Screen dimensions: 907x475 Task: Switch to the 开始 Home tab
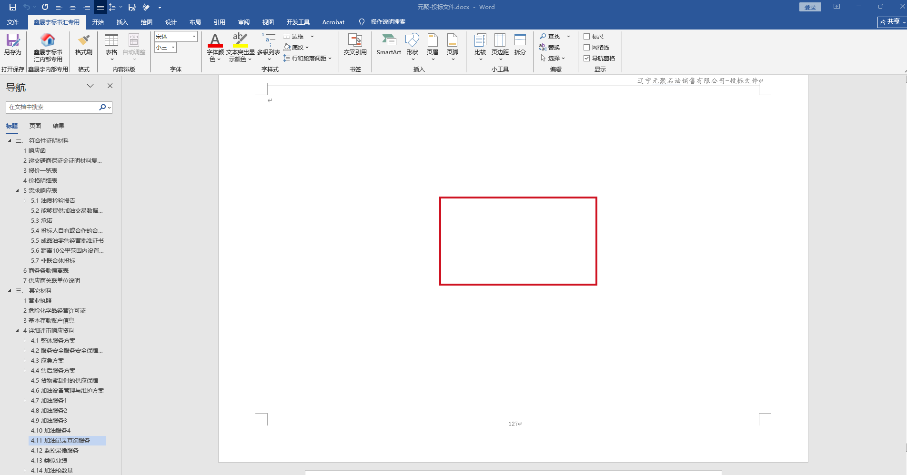pyautogui.click(x=98, y=22)
